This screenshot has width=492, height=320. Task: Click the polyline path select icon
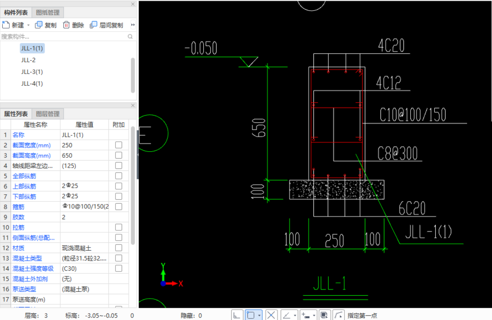[x=339, y=315]
